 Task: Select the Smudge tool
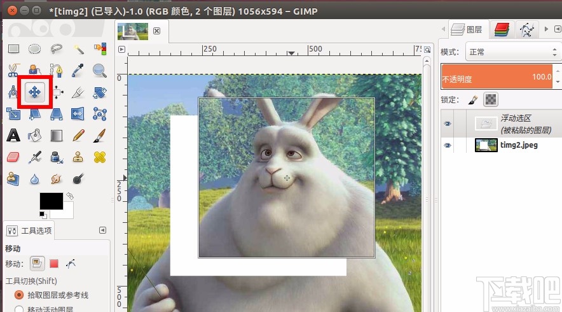click(x=57, y=179)
